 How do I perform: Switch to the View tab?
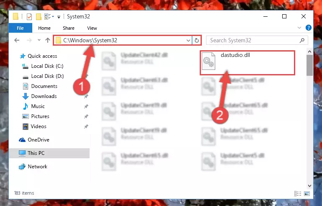pyautogui.click(x=92, y=28)
